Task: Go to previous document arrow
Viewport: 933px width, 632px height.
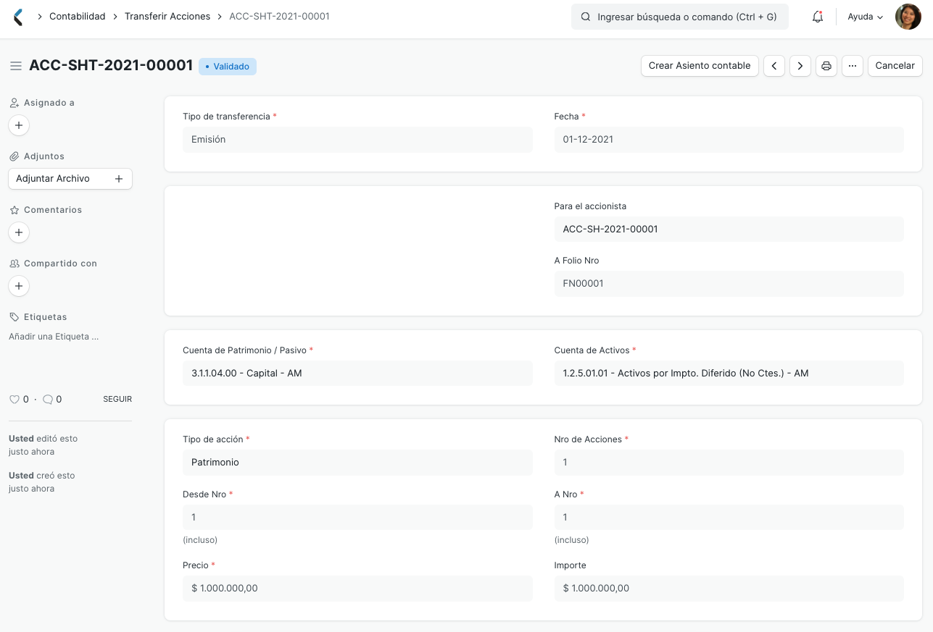Action: click(x=774, y=66)
